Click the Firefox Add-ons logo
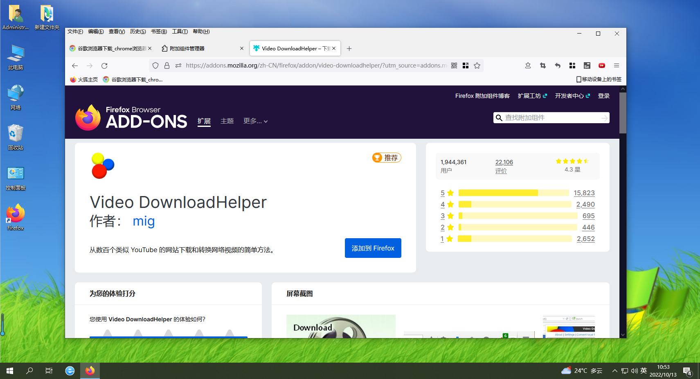Screen dimensions: 700x379 131,117
